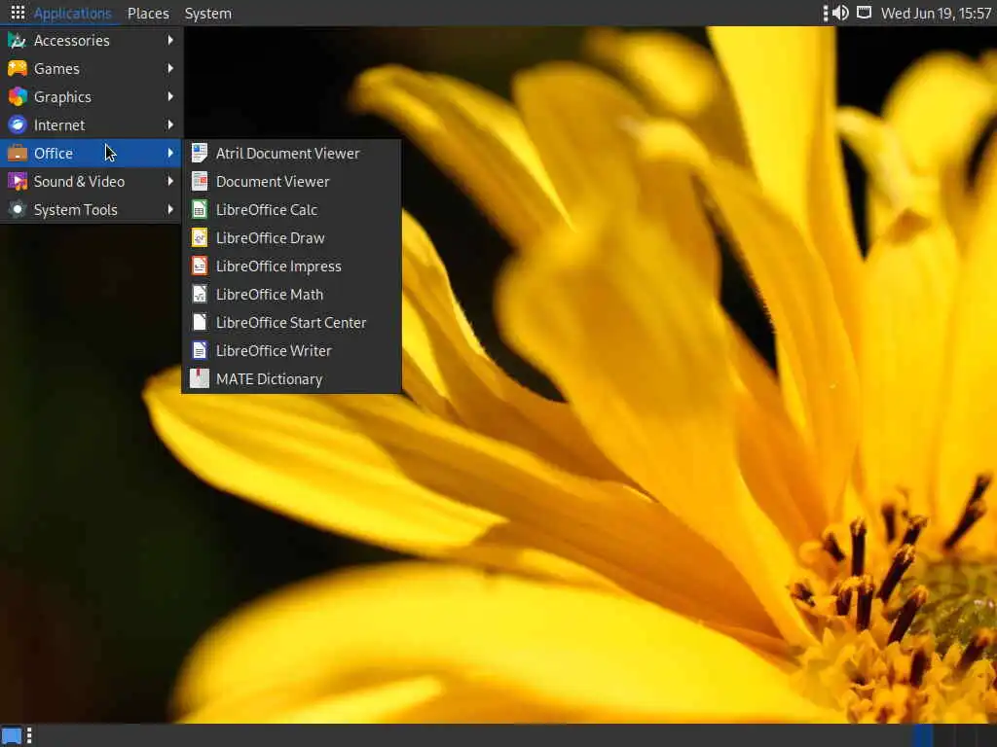Click the LibreOffice Calc spreadsheet icon
997x747 pixels.
(x=200, y=210)
